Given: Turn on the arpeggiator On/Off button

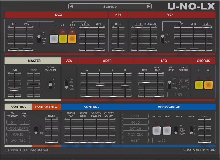Looking at the screenshot, I should point(157,130).
